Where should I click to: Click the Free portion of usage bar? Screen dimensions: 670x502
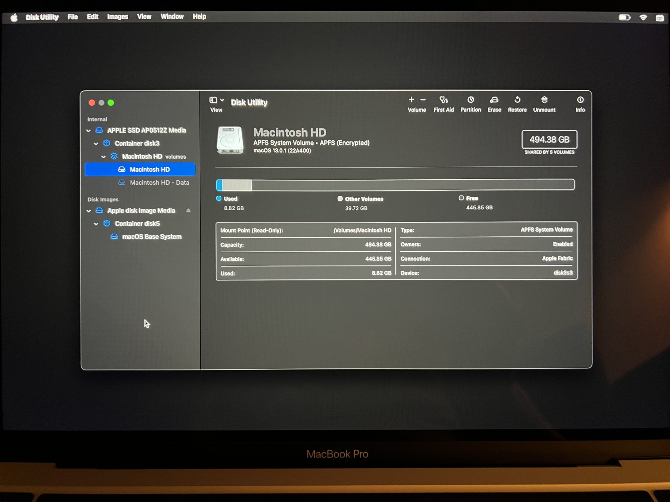pyautogui.click(x=413, y=185)
